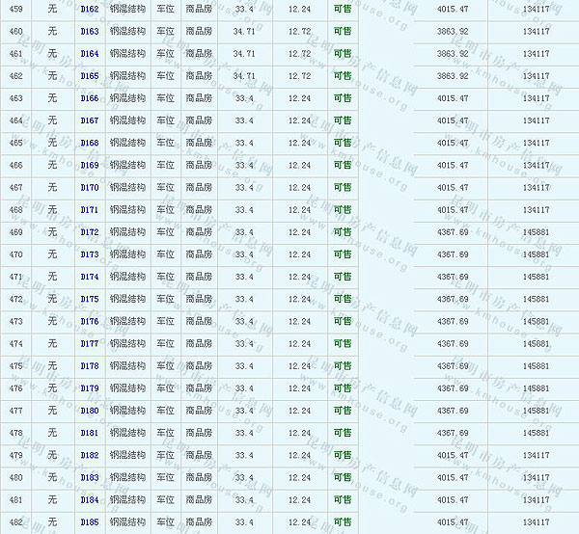The width and height of the screenshot is (579, 534).
Task: Open the D169 unit link
Action: 89,165
